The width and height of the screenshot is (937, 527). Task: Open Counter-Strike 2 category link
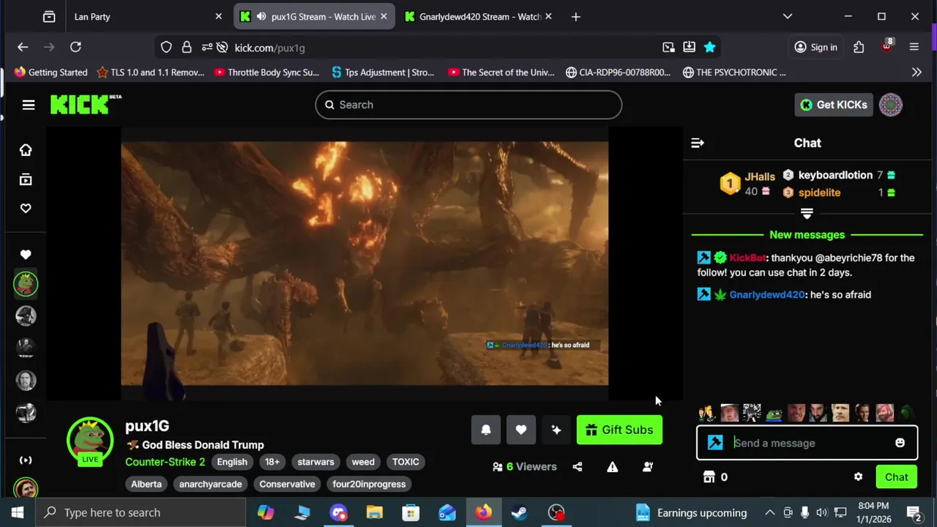click(165, 462)
